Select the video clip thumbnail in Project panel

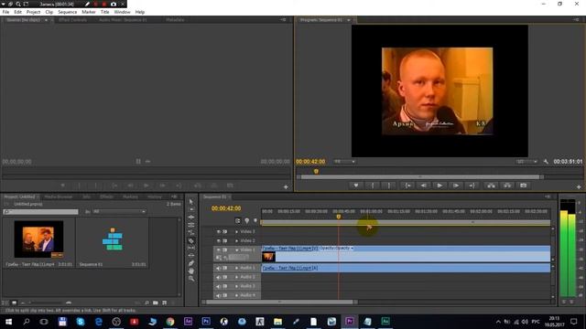coord(38,239)
